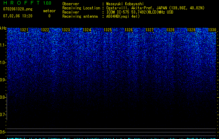Click the ICOM IC-575 receiver frequency text

(140, 12)
